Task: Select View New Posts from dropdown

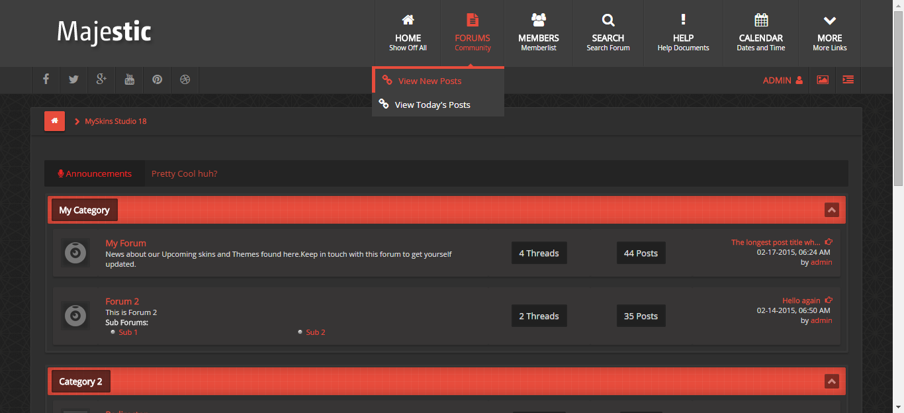Action: (x=438, y=81)
